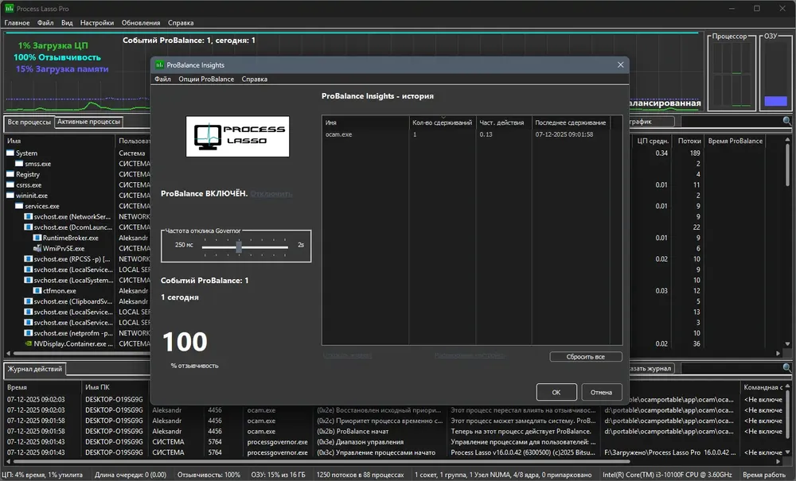Open the Настройки menu in main window

coord(97,23)
